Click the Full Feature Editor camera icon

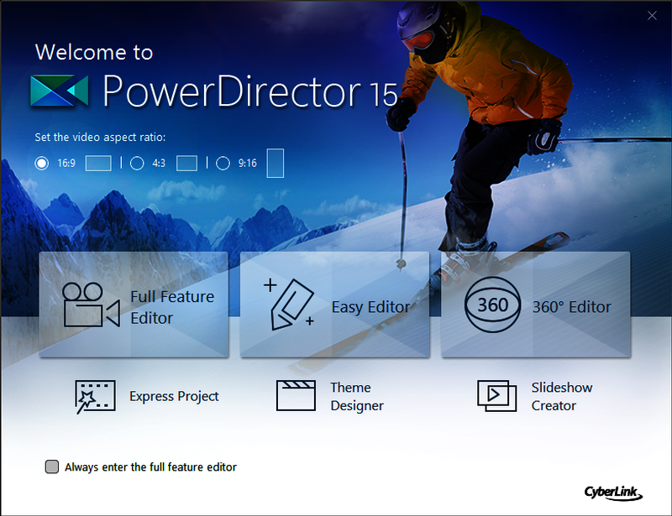[91, 305]
